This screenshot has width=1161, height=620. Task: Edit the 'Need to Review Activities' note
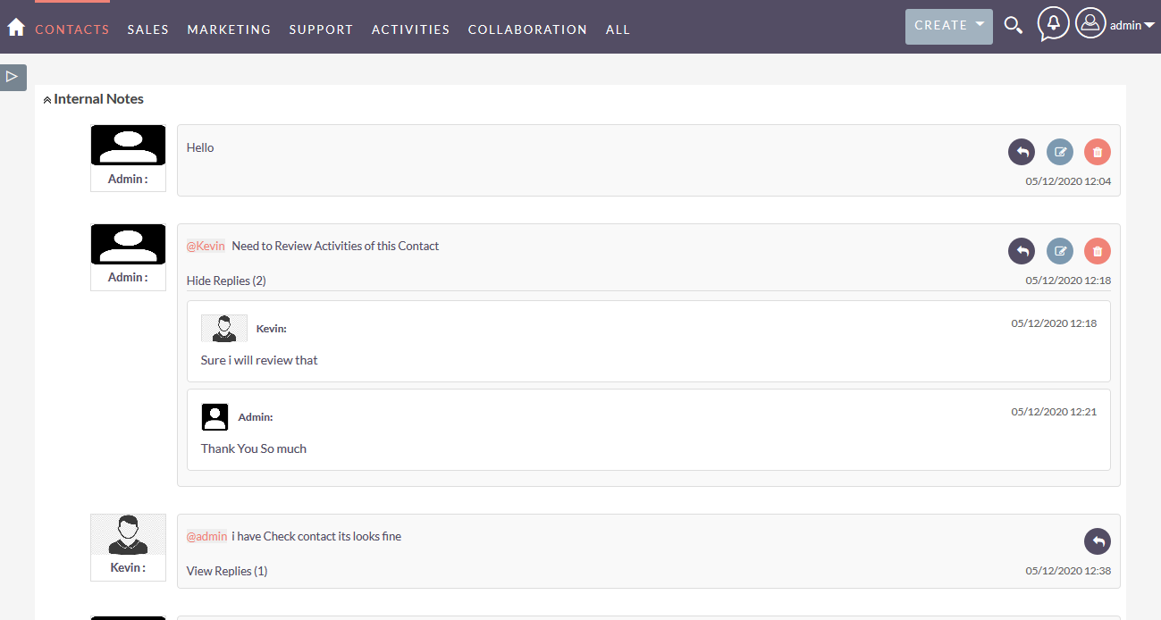pyautogui.click(x=1060, y=251)
